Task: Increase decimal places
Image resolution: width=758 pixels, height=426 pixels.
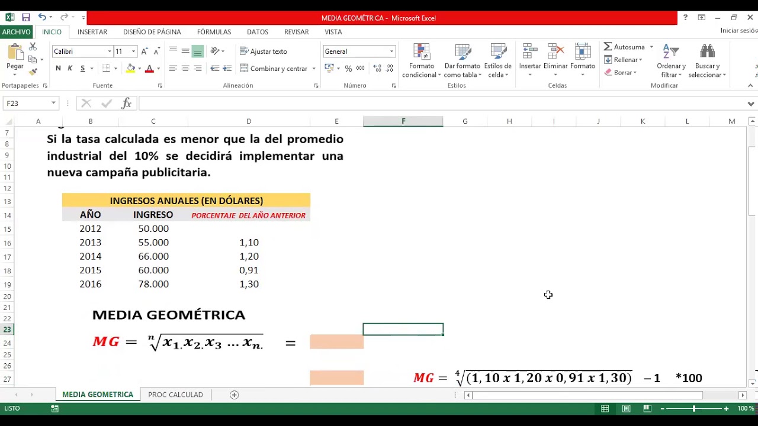Action: [x=377, y=69]
